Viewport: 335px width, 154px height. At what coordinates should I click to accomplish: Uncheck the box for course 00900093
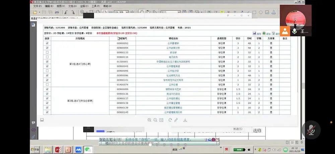click(47, 43)
